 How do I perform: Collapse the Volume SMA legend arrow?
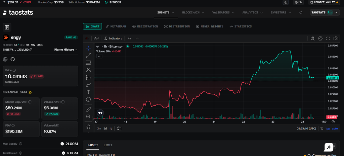(x=99, y=56)
